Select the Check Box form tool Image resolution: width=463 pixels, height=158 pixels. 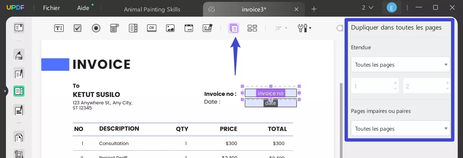tap(78, 28)
